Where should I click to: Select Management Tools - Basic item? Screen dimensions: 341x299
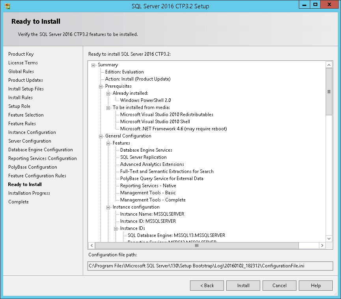[148, 193]
